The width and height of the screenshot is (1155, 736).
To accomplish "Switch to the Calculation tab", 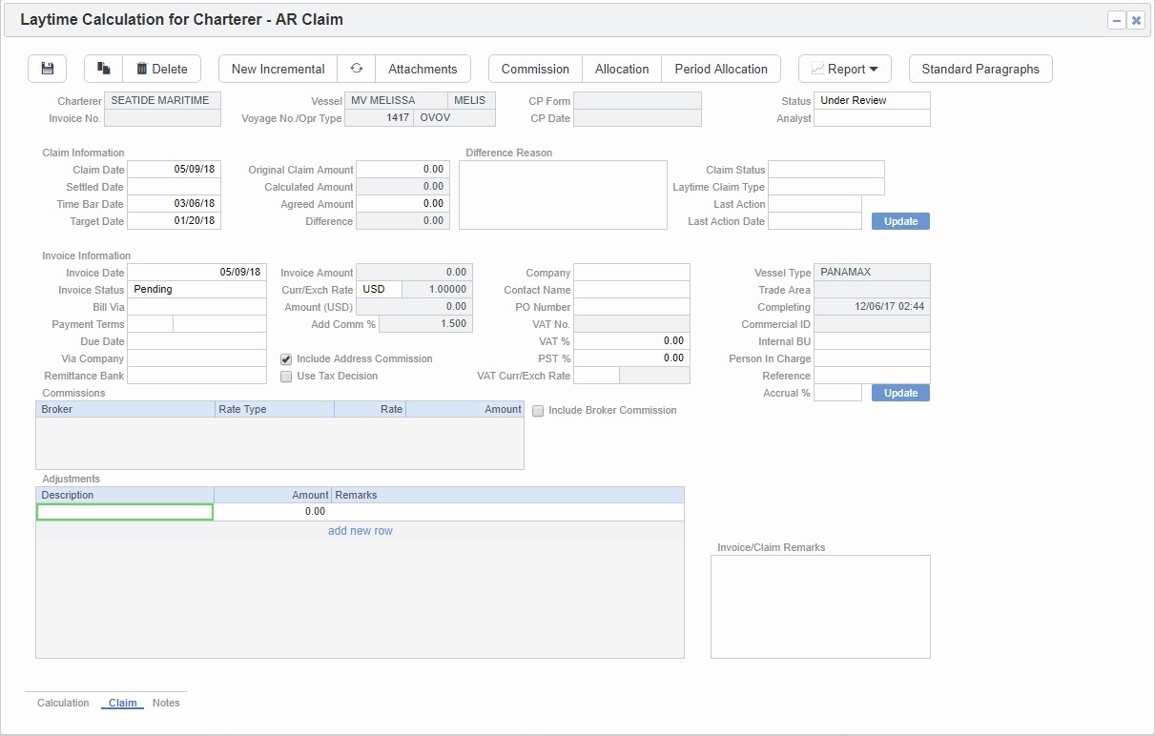I will point(63,703).
